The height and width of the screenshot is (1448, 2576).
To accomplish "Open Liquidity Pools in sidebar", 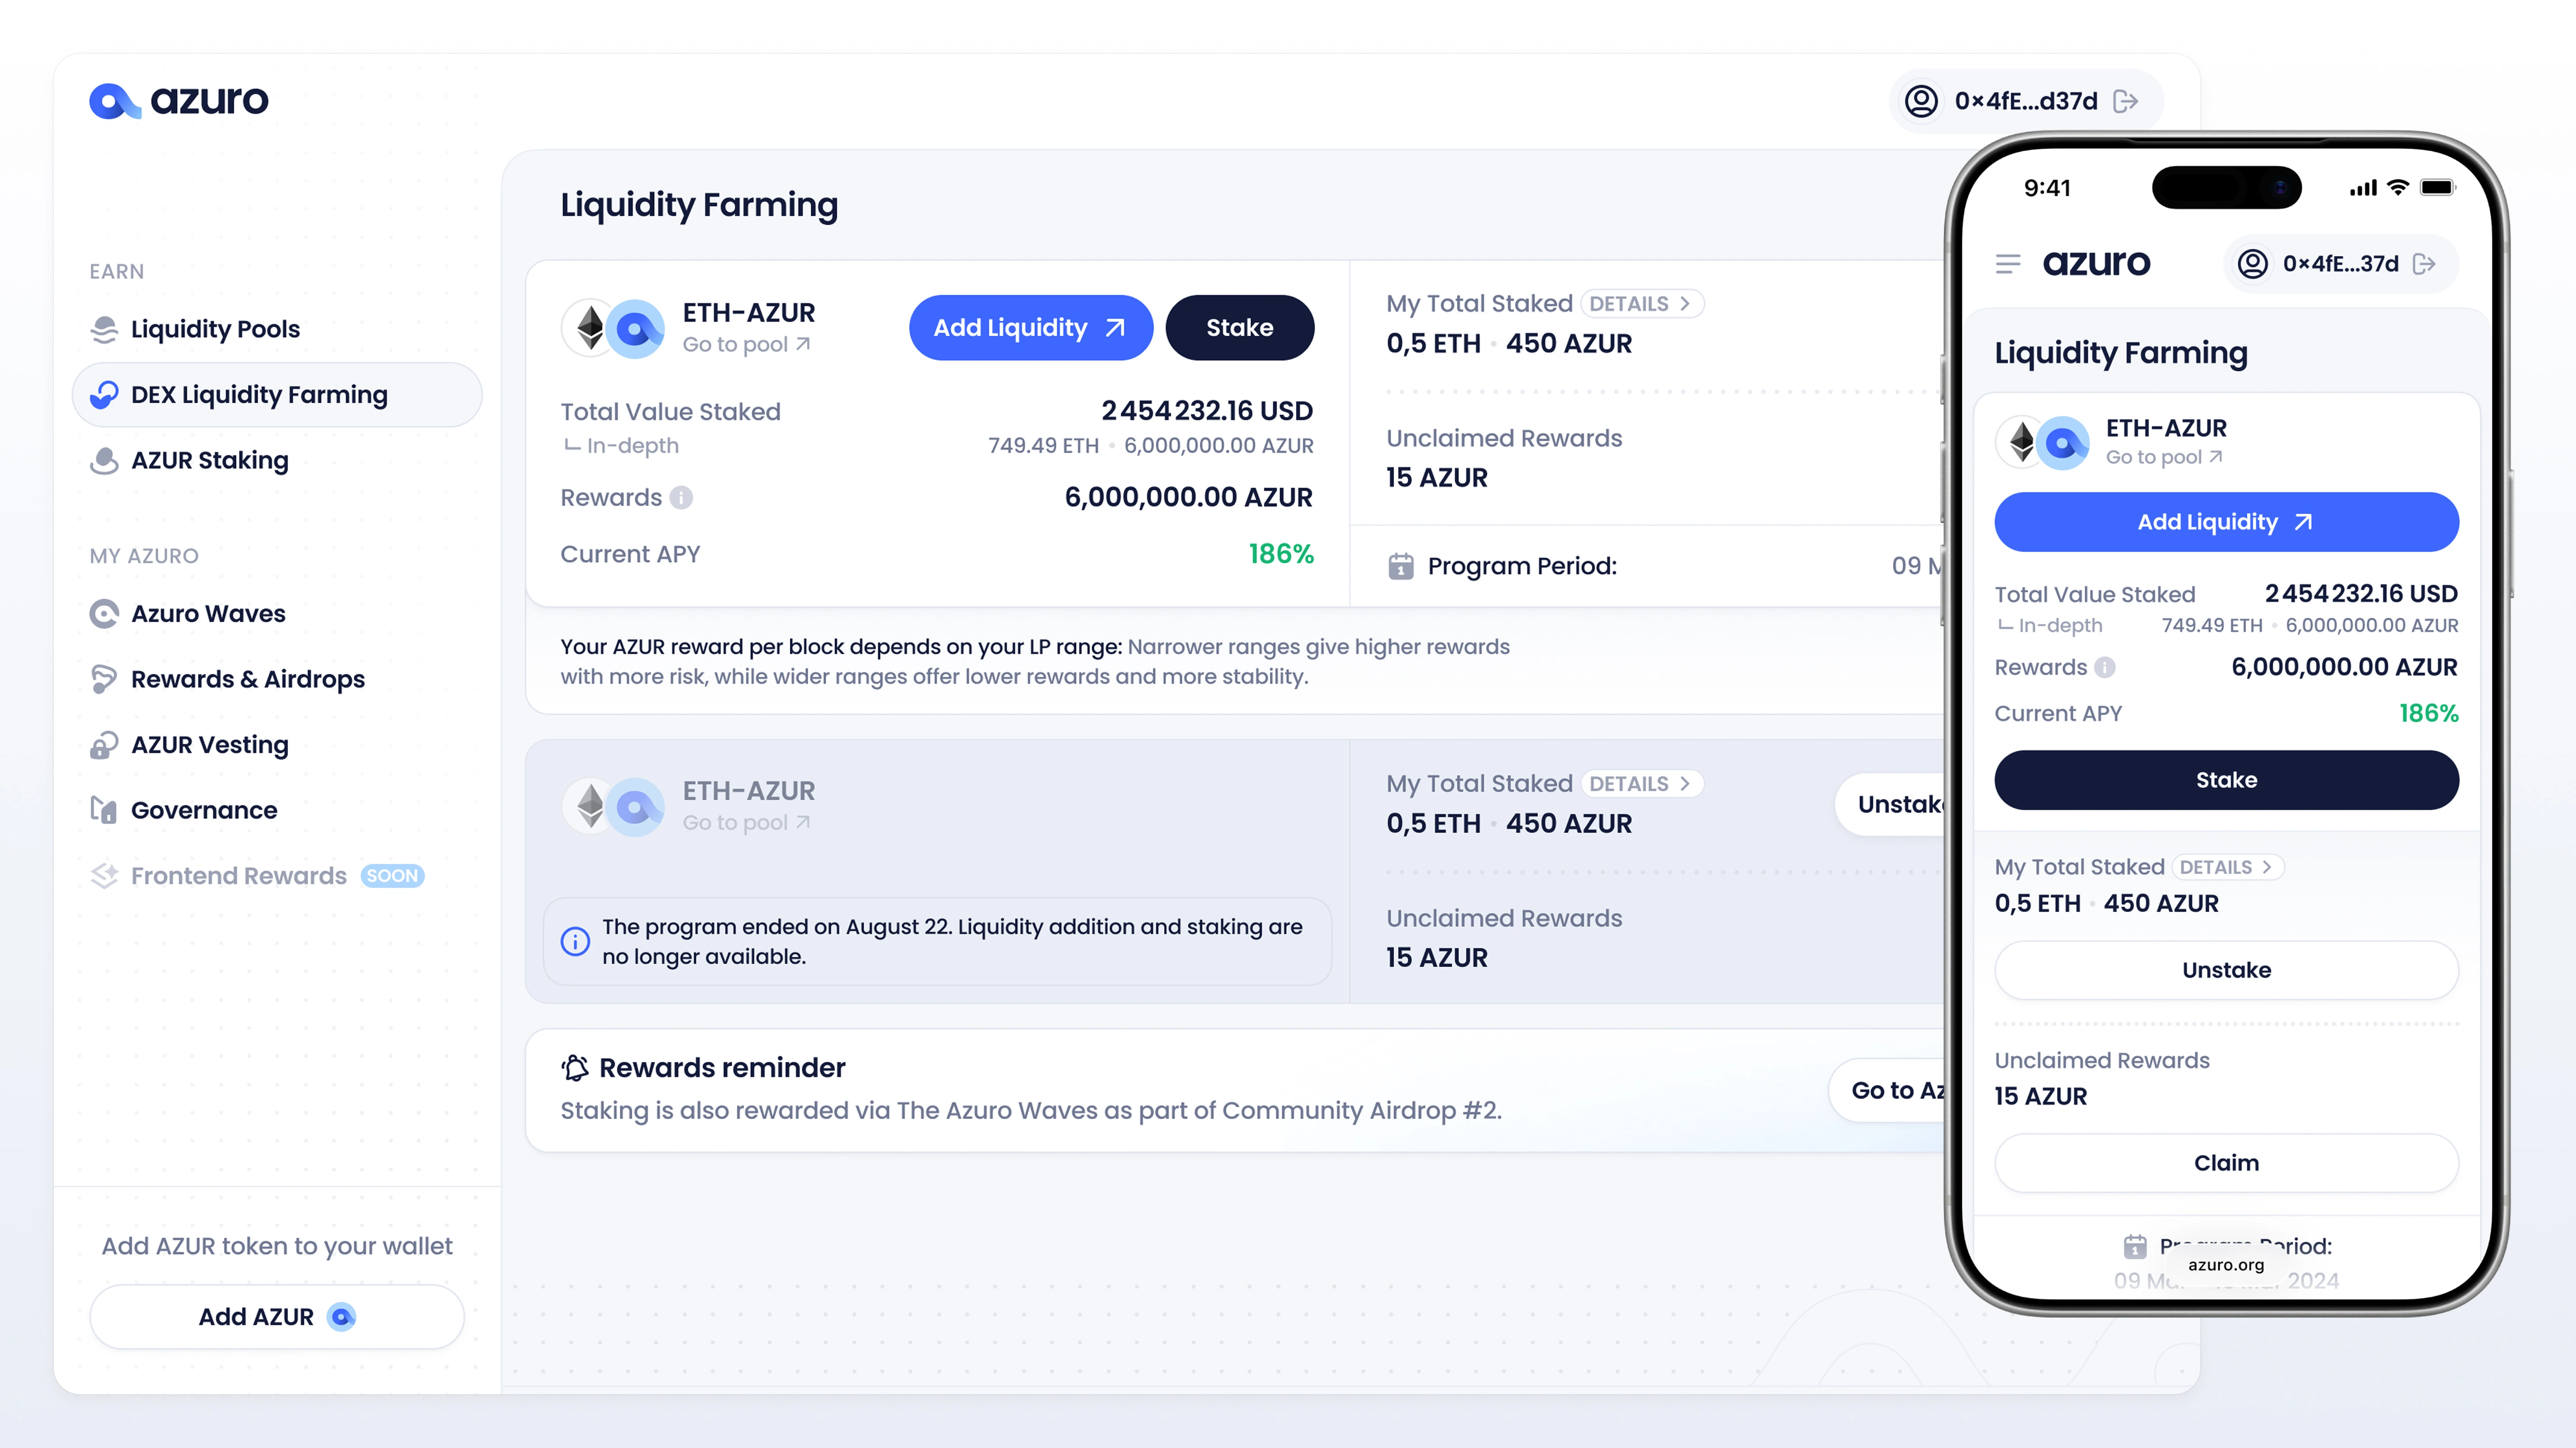I will tap(214, 329).
